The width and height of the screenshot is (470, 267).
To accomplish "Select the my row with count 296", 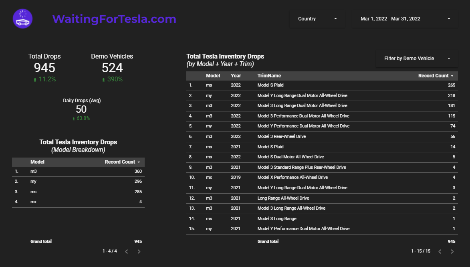I will [78, 182].
